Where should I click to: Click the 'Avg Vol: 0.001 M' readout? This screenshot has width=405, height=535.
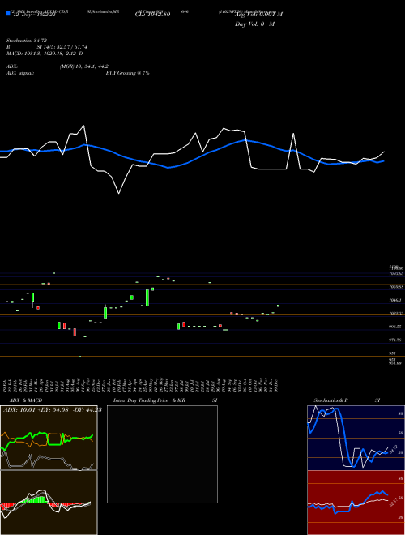click(x=258, y=15)
